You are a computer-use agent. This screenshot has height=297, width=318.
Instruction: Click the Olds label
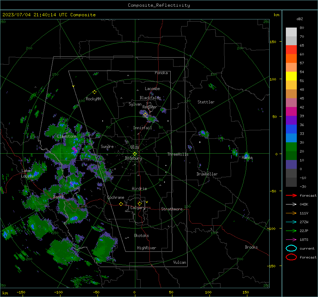135,147
